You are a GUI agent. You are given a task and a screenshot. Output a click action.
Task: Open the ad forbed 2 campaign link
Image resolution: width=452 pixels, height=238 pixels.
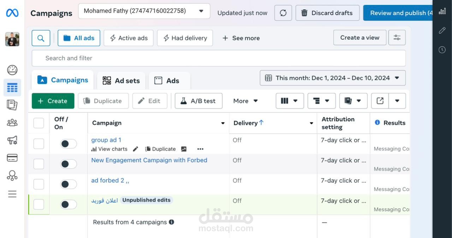point(110,181)
